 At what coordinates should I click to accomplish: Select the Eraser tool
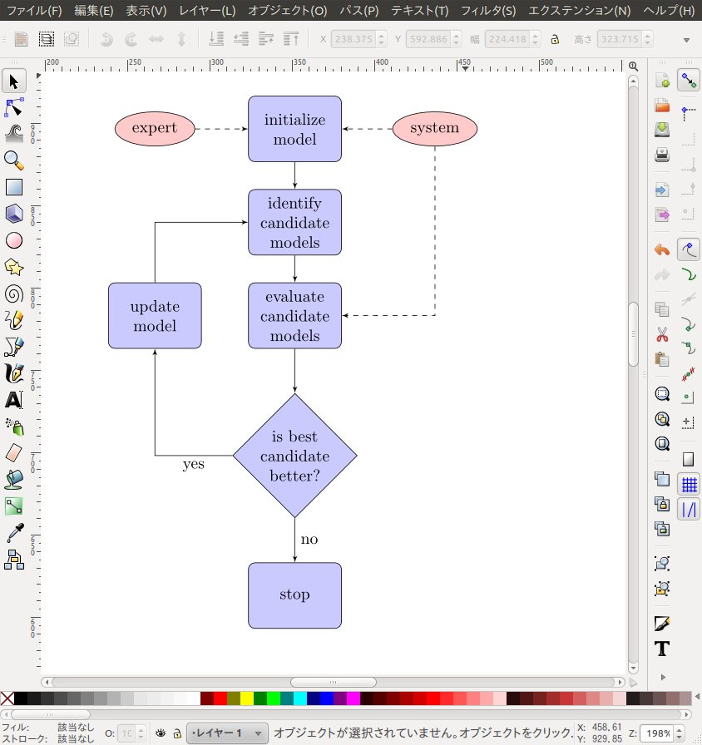(x=14, y=453)
